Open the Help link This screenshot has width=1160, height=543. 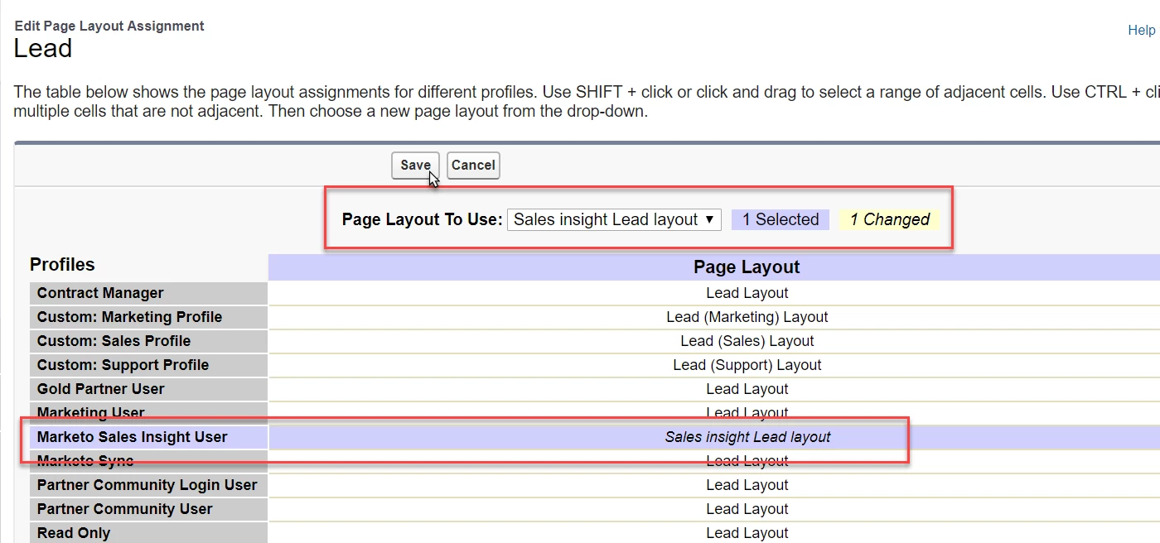1141,30
